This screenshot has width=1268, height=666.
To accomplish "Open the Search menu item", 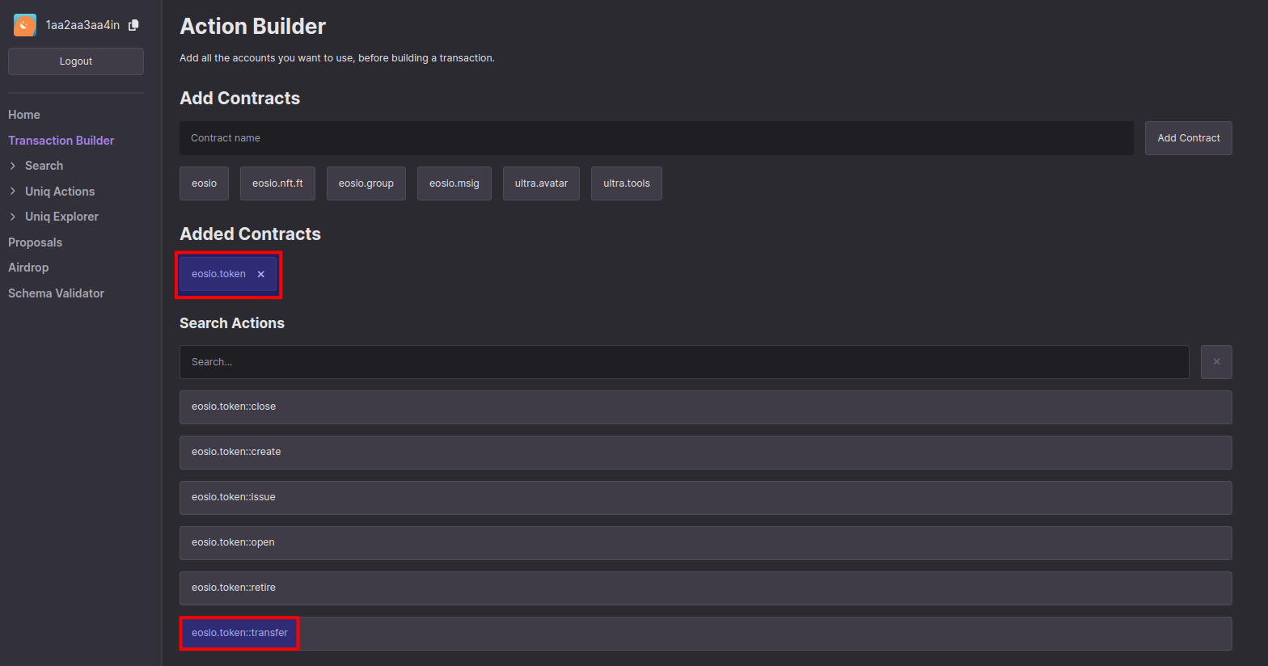I will click(44, 166).
